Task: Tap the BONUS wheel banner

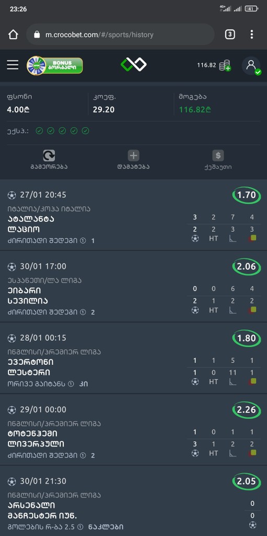Action: [55, 65]
